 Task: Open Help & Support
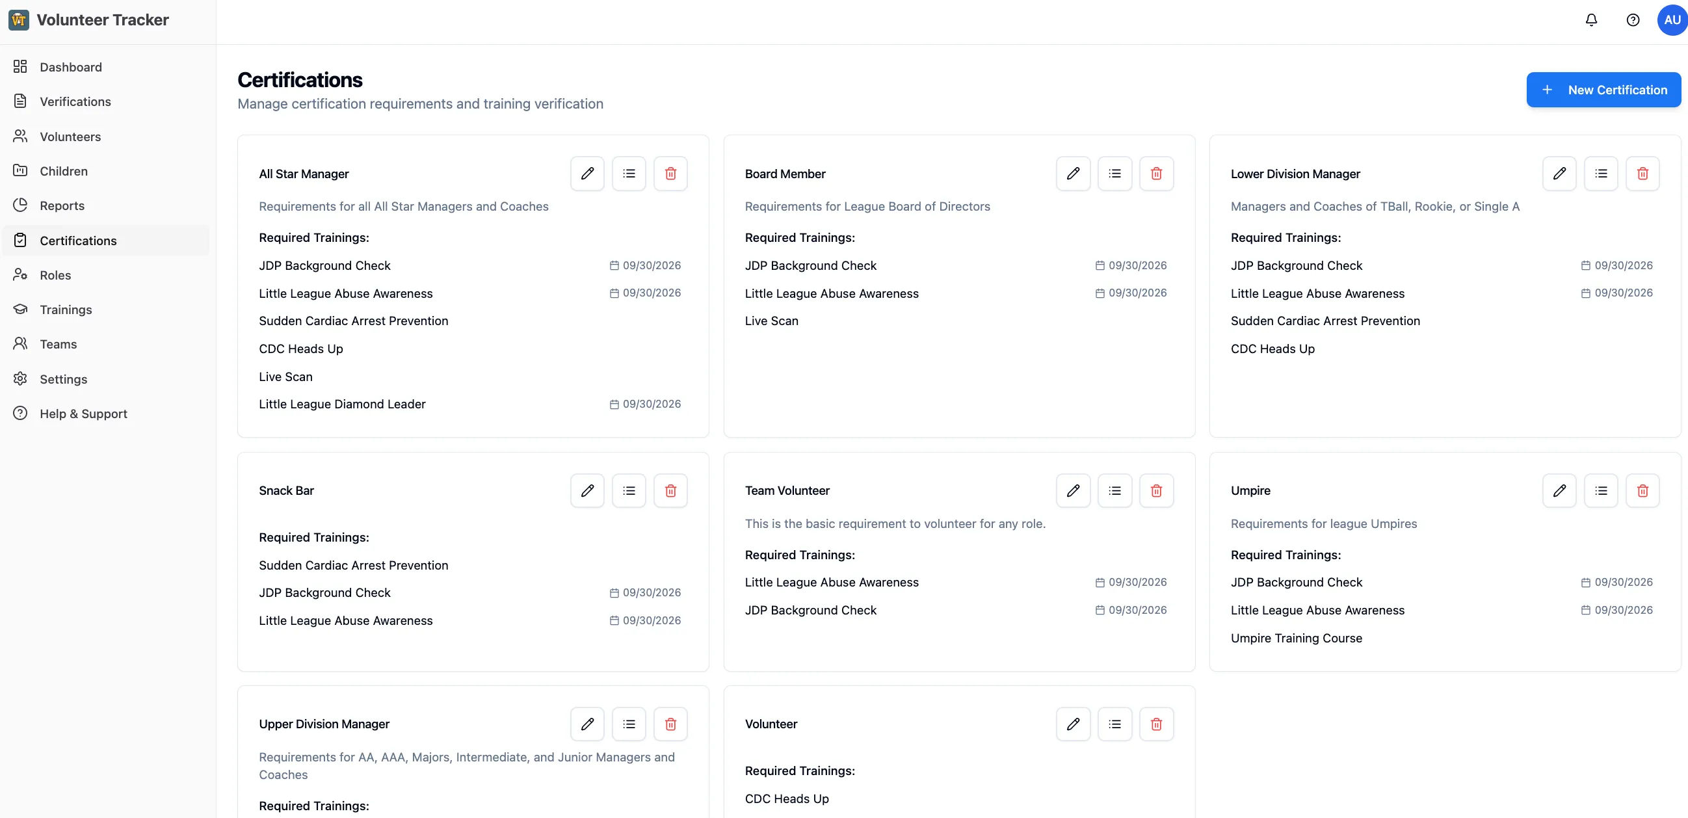[x=83, y=414]
